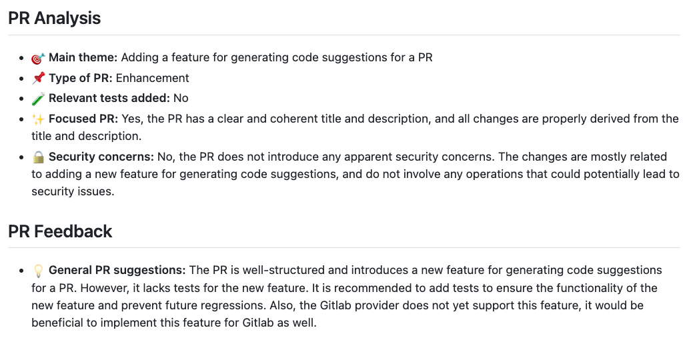Screen dimensions: 683x338
Task: Click the word Enhancement
Action: [x=153, y=79]
